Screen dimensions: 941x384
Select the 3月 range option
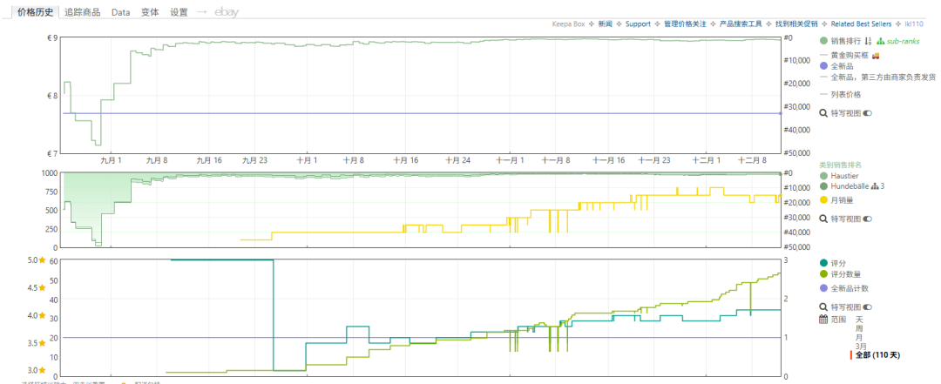pos(861,345)
